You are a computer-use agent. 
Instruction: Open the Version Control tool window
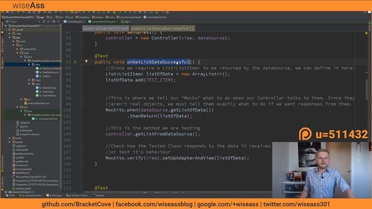77,196
